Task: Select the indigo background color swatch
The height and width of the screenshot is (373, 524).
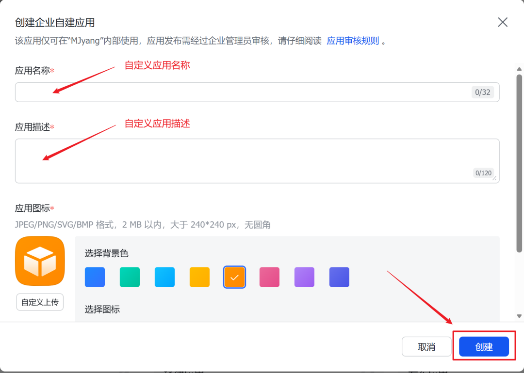Action: click(339, 277)
